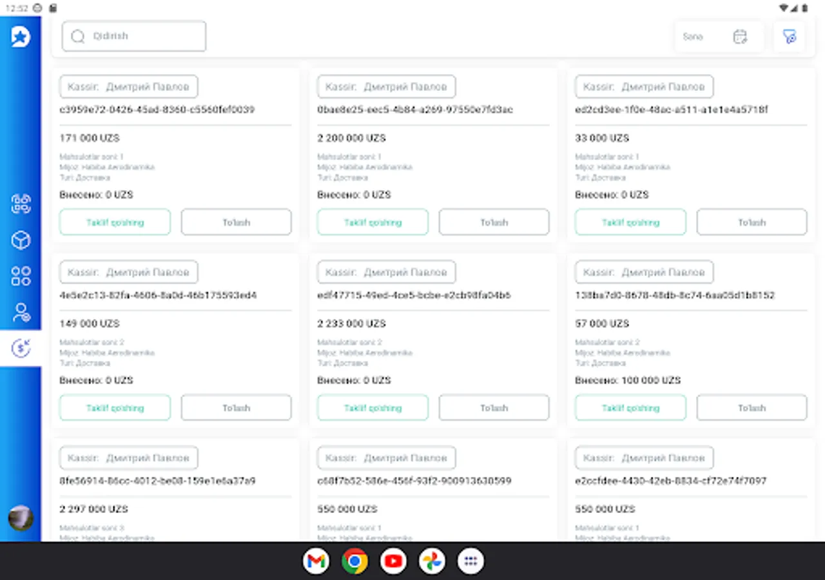Screen dimensions: 825x580
Task: Click the Kassir field on the 171 000 UZS card
Action: pos(129,87)
